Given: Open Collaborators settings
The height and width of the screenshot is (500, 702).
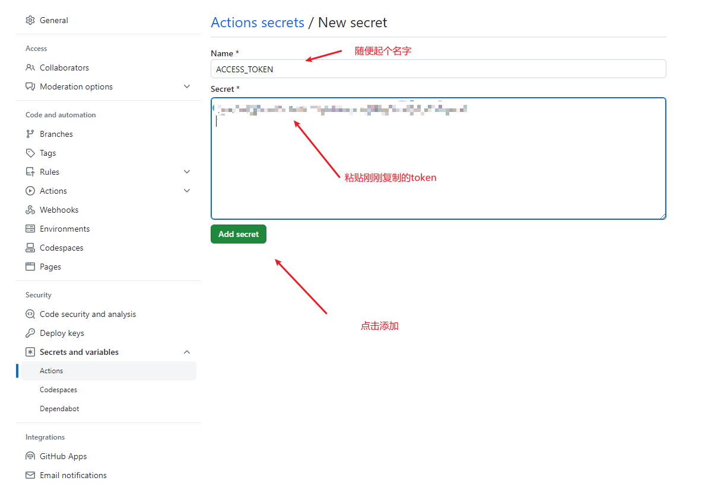Looking at the screenshot, I should (64, 68).
